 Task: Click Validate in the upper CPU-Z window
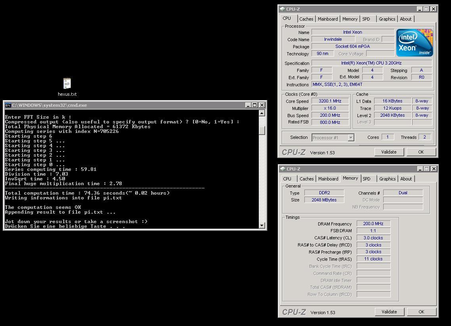coord(389,152)
